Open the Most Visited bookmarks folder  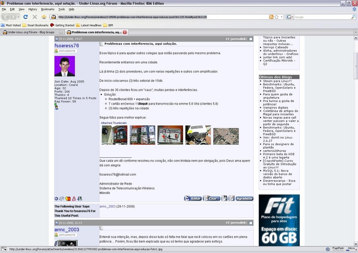coord(11,25)
